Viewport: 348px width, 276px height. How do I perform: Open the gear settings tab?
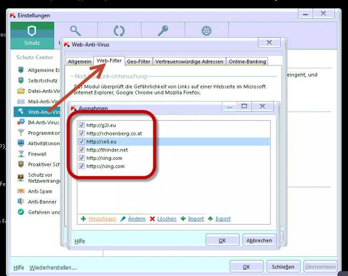pos(207,31)
